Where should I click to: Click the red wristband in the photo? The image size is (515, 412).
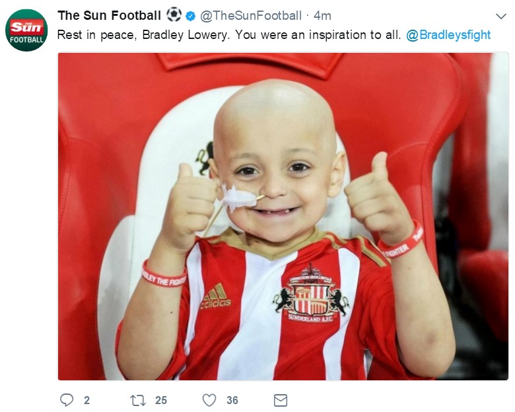coord(164,275)
